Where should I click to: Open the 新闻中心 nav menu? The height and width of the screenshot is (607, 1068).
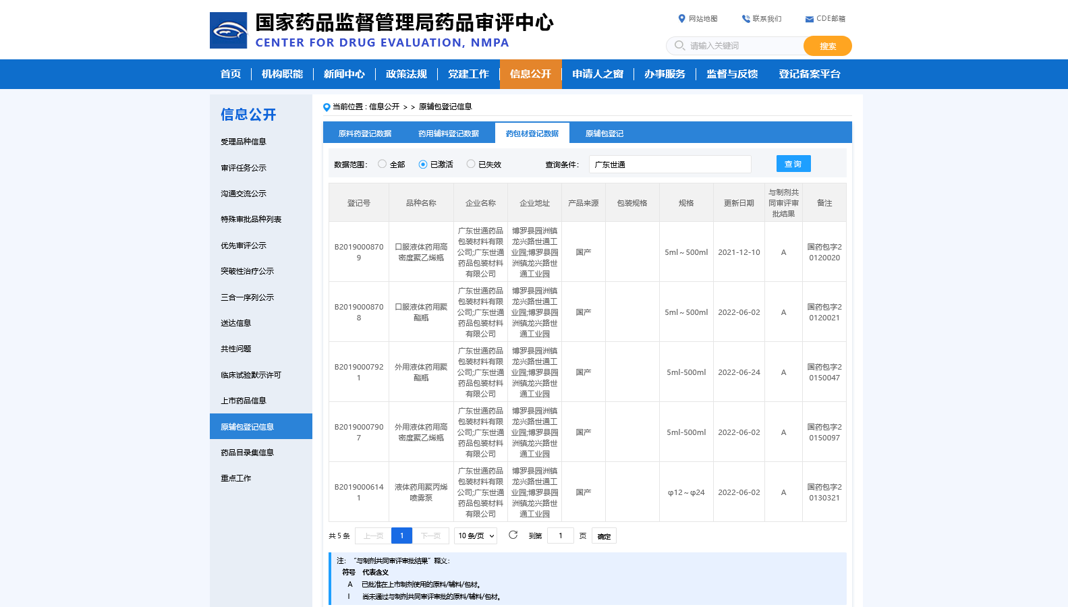pos(344,74)
